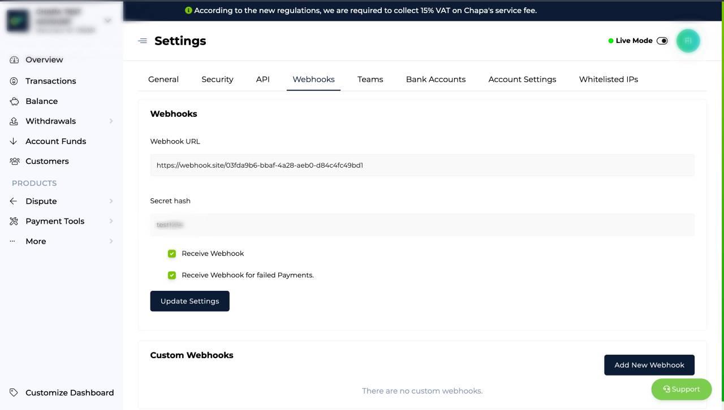Click the Update Settings button
This screenshot has height=410, width=724.
[189, 301]
